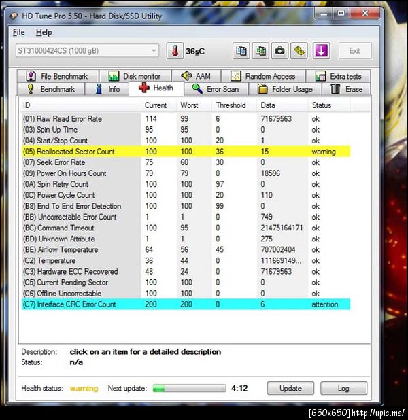Click the Update button
Viewport: 408px width, 420px height.
pyautogui.click(x=290, y=388)
